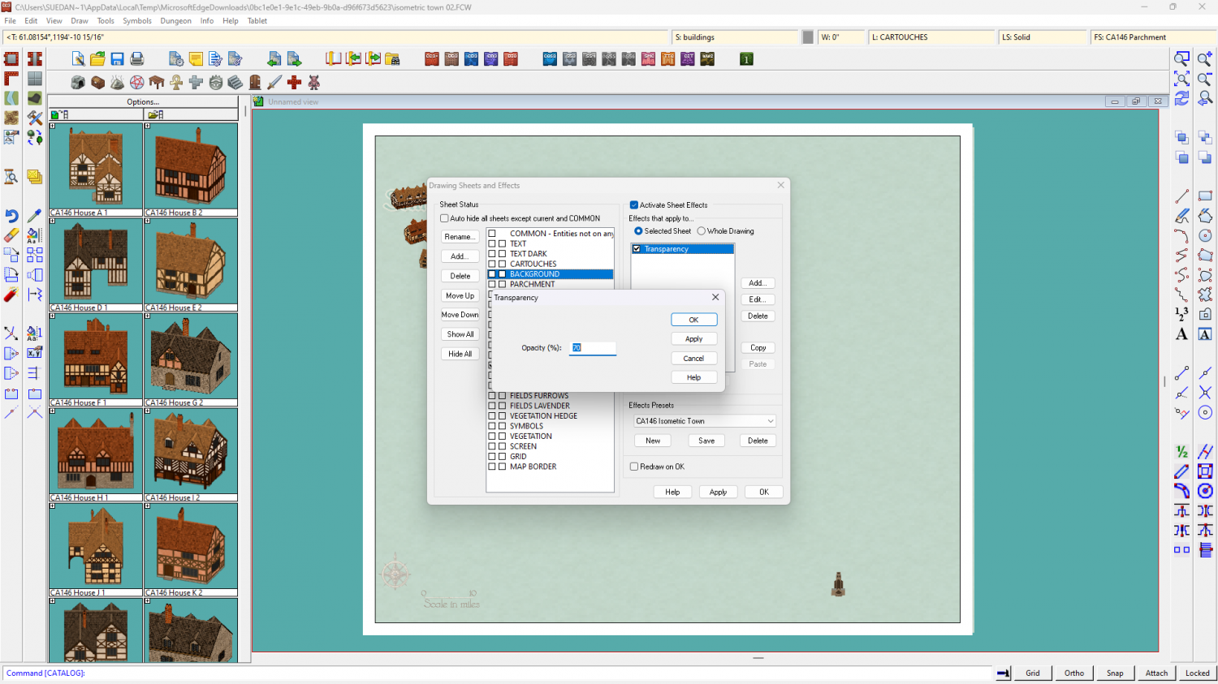The image size is (1218, 684).
Task: Click the Undo arrow icon
Action: pos(11,216)
